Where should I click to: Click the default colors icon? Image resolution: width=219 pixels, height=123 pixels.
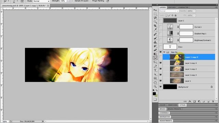pos(154,90)
